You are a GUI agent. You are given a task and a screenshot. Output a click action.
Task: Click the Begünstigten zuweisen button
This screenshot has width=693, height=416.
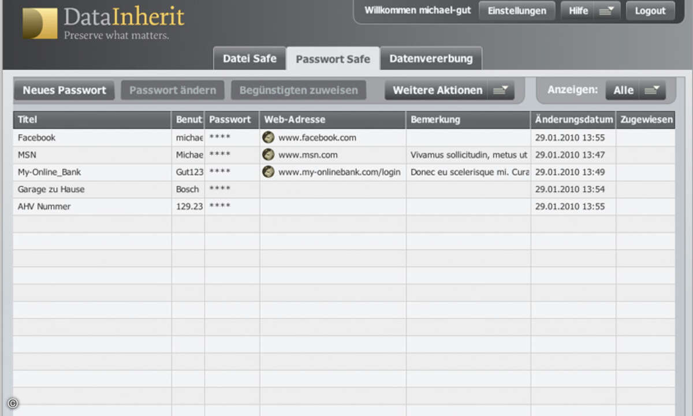(299, 90)
